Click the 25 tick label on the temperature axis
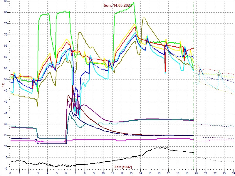 click(x=6, y=135)
